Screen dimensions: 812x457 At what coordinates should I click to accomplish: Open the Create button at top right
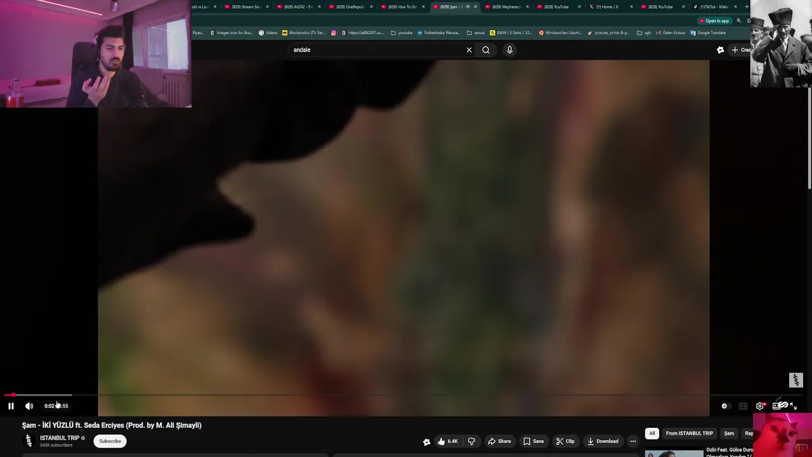(740, 50)
